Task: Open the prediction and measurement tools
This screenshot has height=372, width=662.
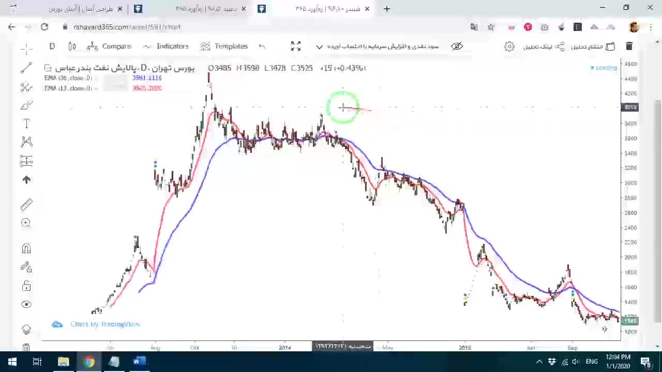Action: point(26,161)
